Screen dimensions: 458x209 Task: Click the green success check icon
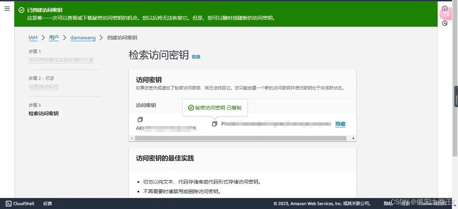pos(21,10)
